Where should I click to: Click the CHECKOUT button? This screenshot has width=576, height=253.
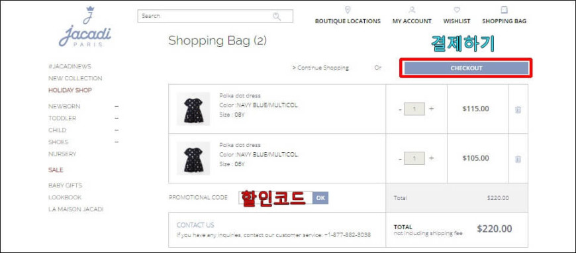pyautogui.click(x=466, y=68)
